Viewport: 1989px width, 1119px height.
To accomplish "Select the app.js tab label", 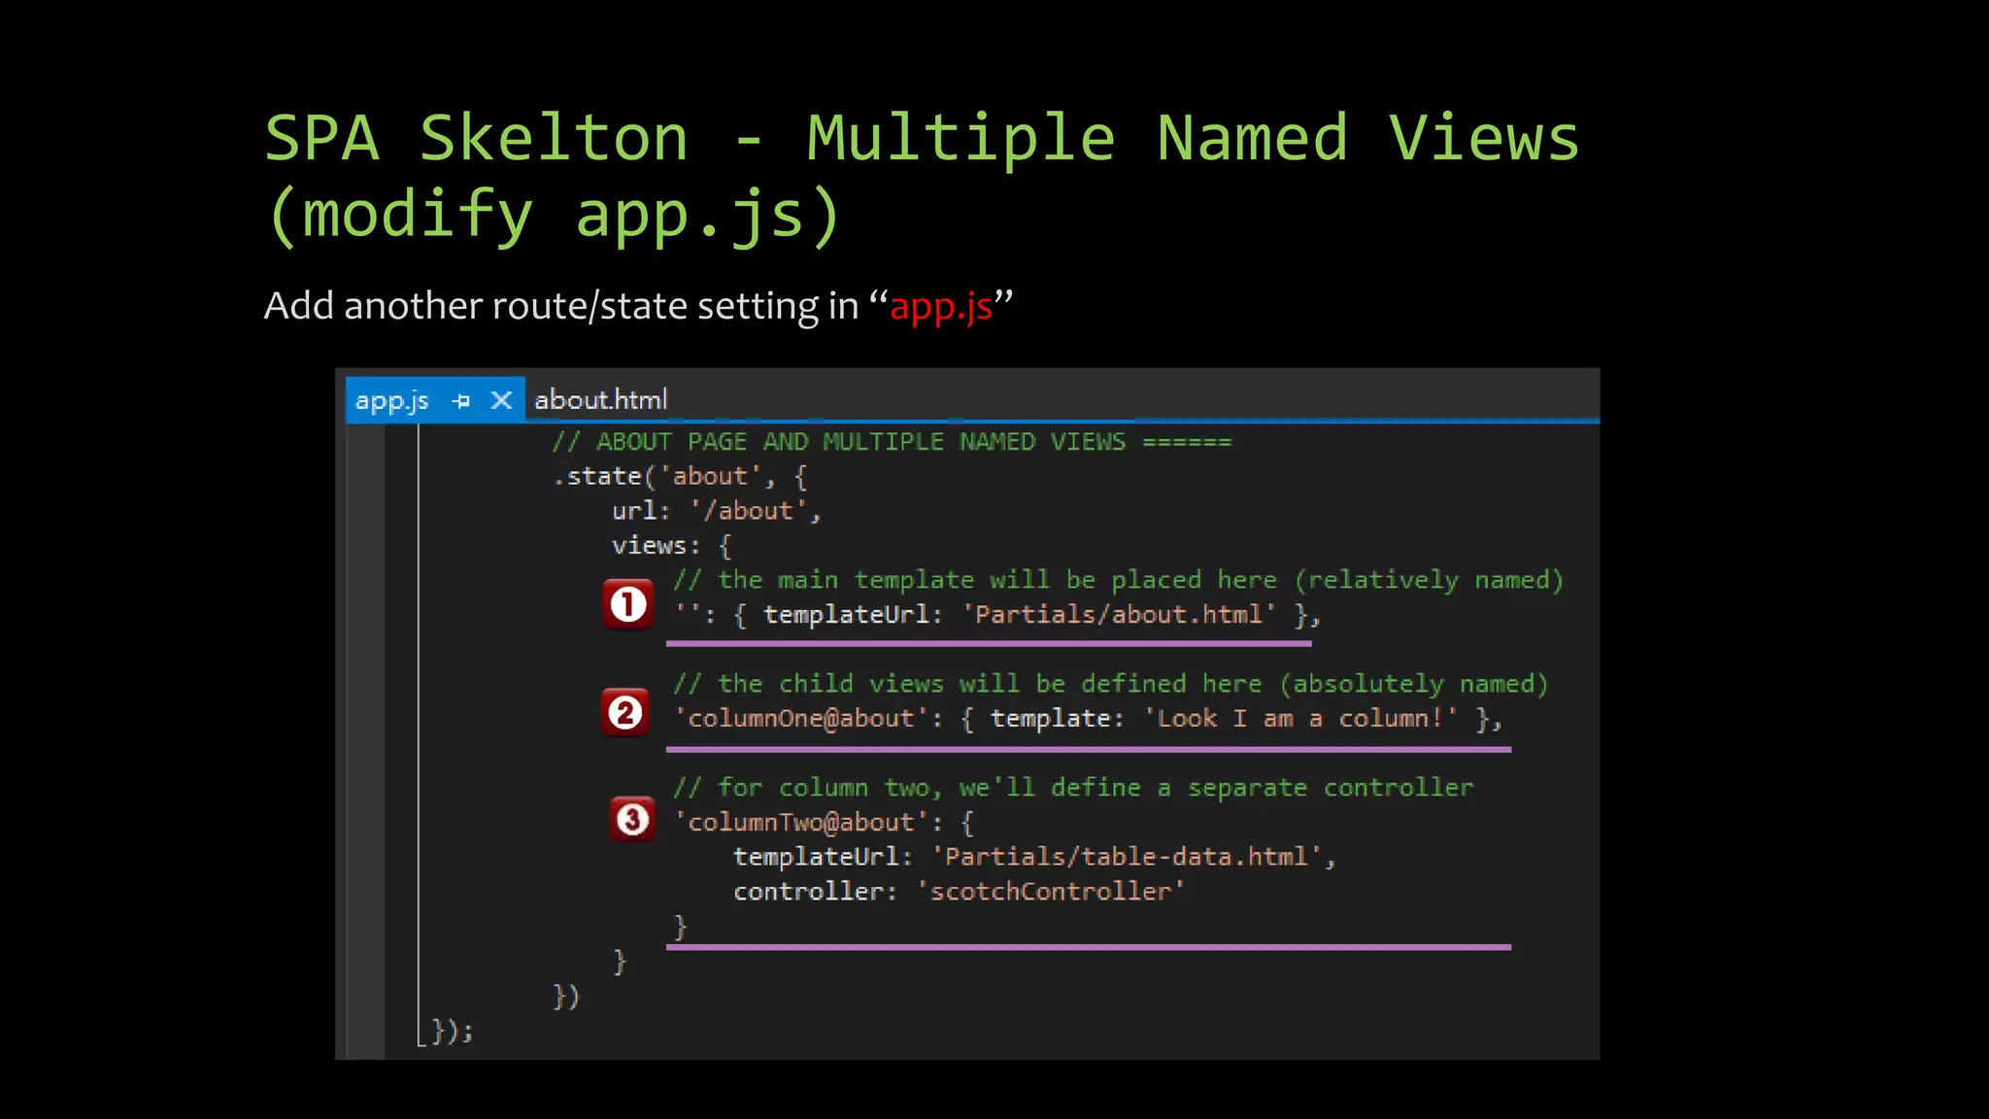I will 391,400.
